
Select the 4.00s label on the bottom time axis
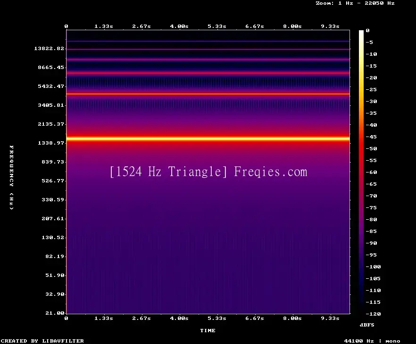(179, 318)
